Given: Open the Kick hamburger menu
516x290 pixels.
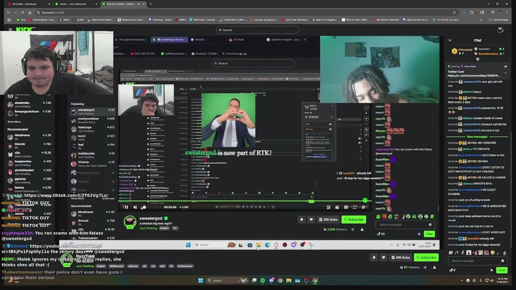Looking at the screenshot, I should point(10,30).
